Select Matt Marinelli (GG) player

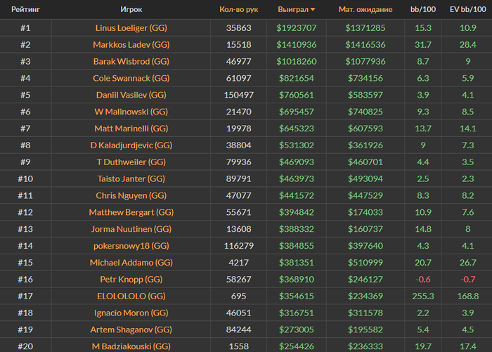tap(131, 129)
